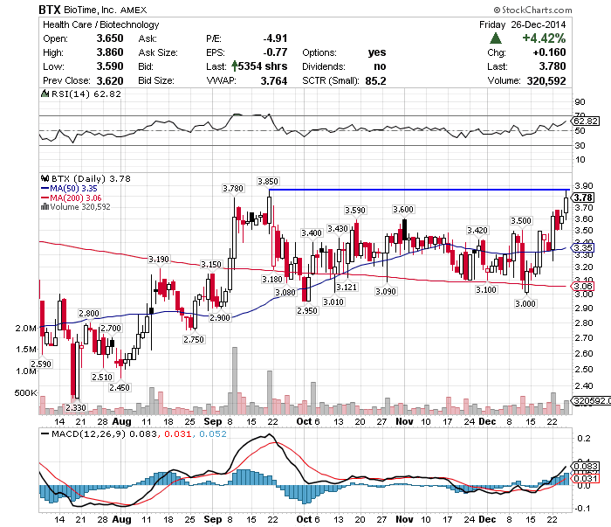Click the P/E value -4.91
This screenshot has width=611, height=527.
[x=275, y=38]
